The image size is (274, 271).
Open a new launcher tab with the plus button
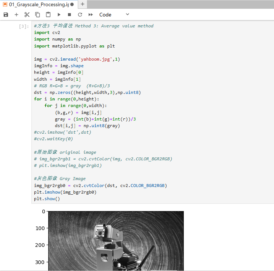tap(83, 4)
